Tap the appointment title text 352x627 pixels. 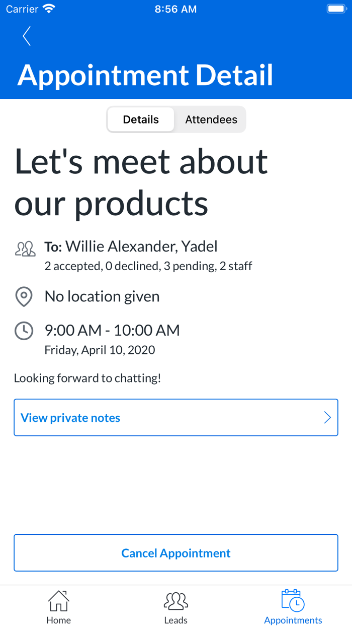pos(141,182)
